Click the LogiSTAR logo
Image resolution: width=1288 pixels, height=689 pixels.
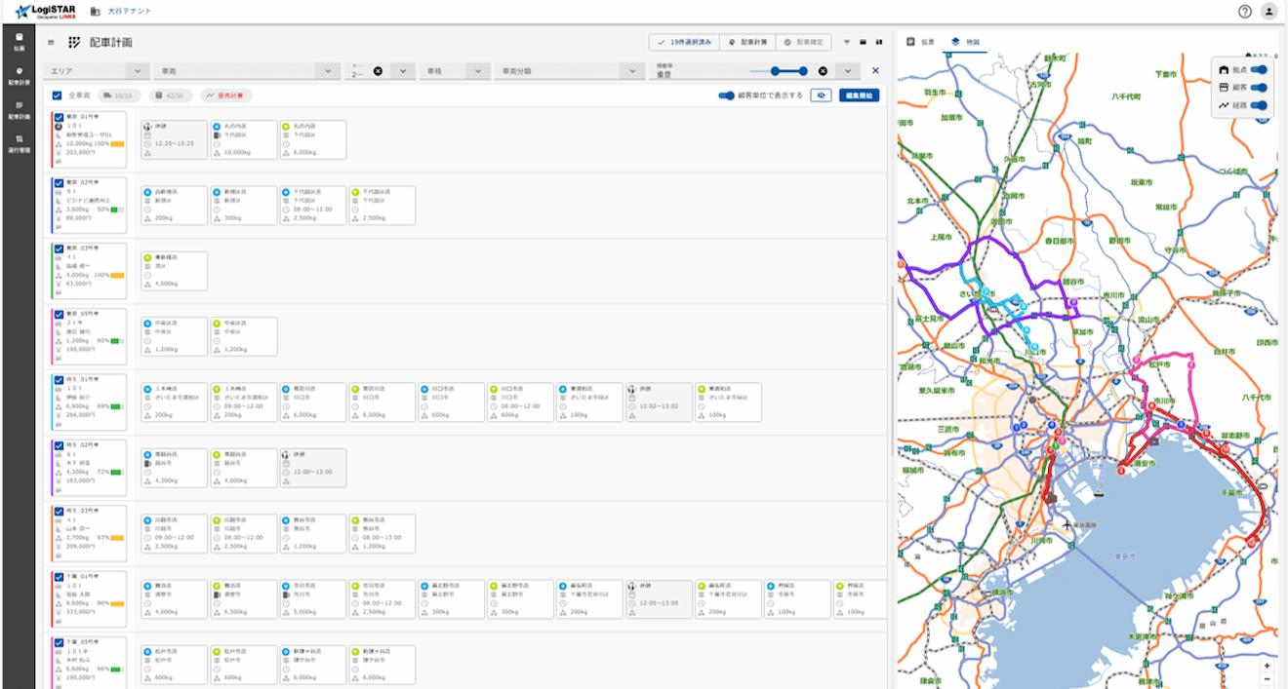click(x=45, y=12)
